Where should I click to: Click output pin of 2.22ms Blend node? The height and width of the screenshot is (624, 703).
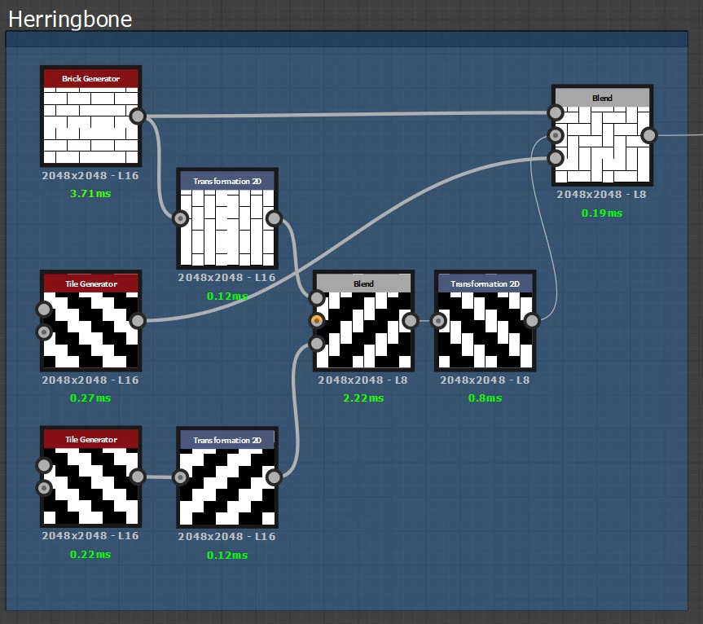411,320
